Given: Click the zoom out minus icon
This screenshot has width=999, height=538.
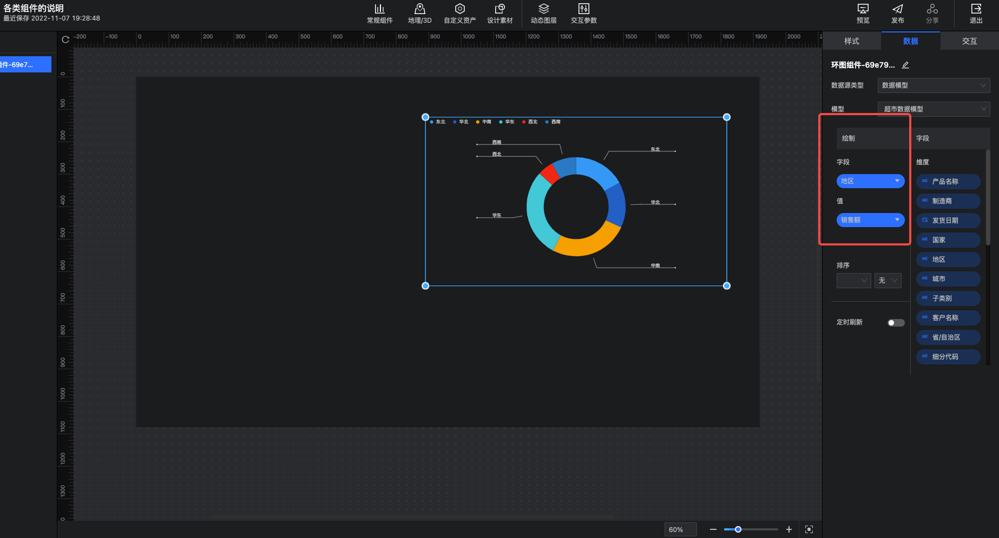Looking at the screenshot, I should (x=713, y=529).
